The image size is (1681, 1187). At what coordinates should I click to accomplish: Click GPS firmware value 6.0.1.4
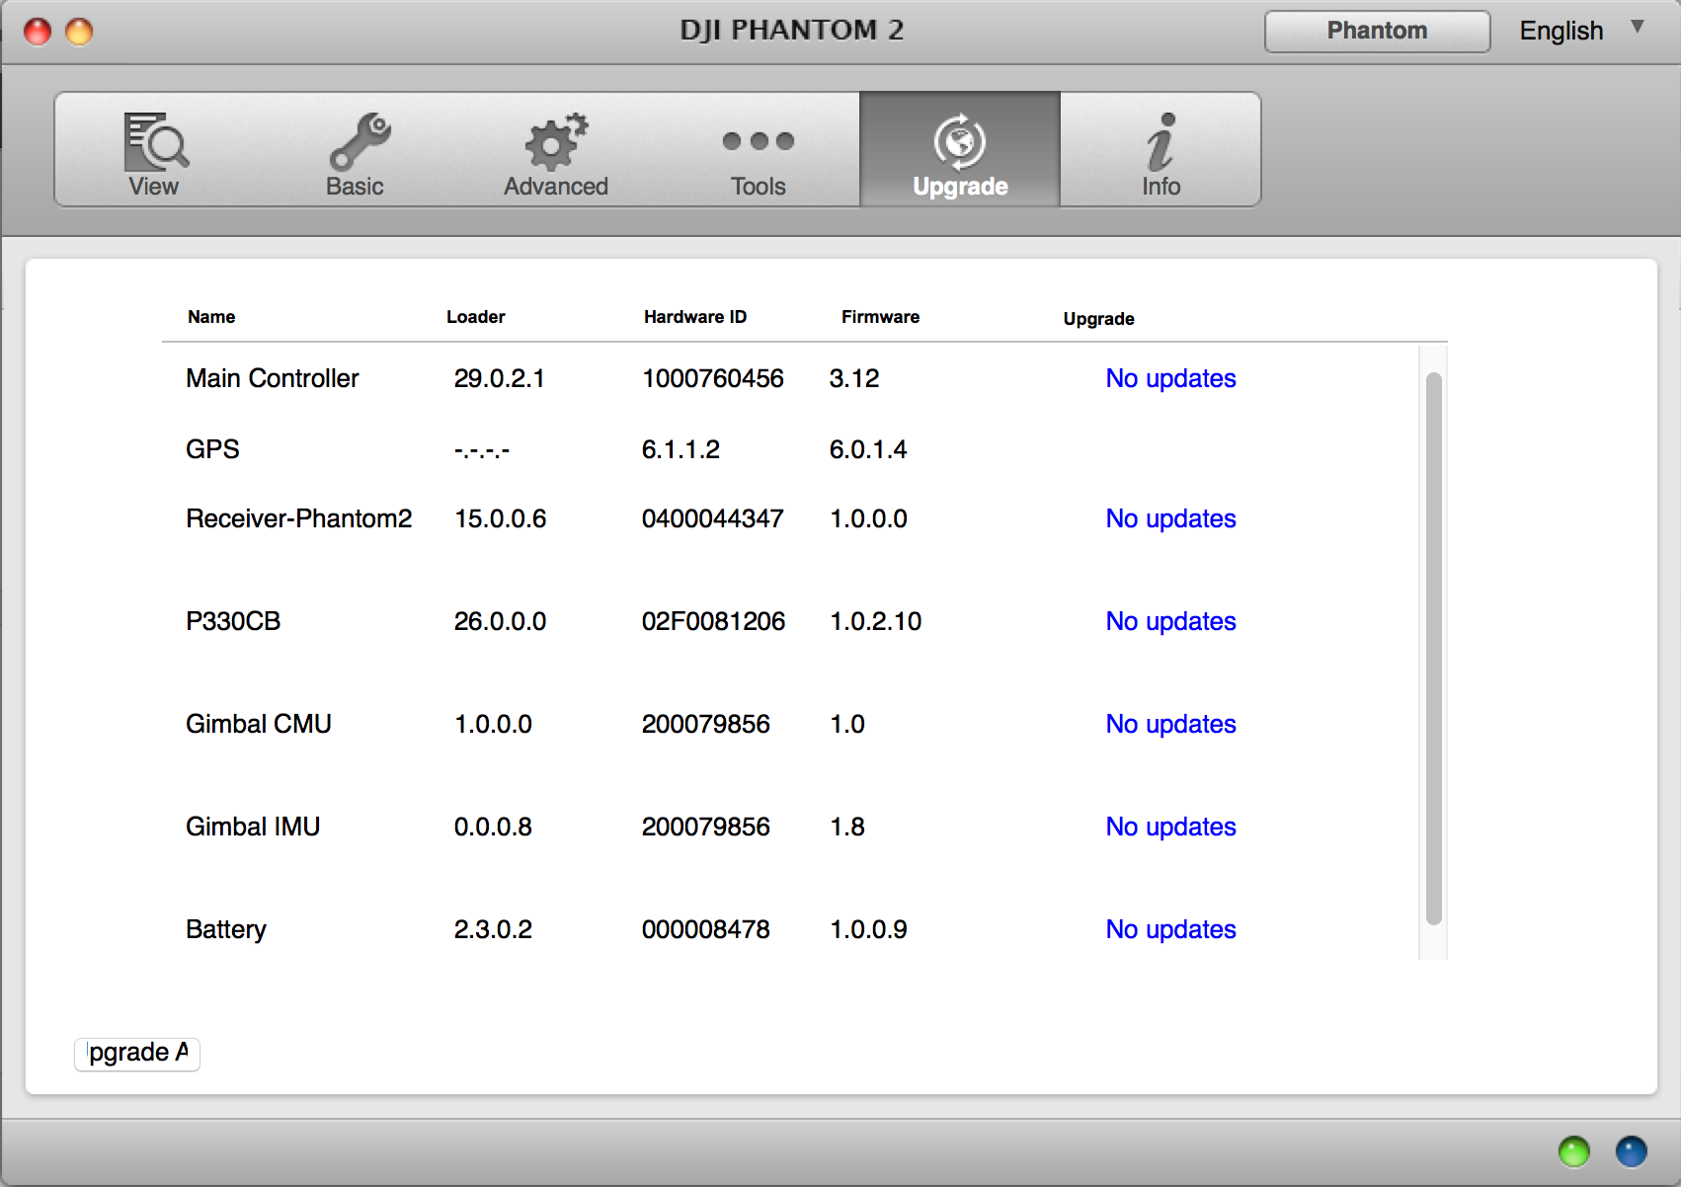click(868, 449)
